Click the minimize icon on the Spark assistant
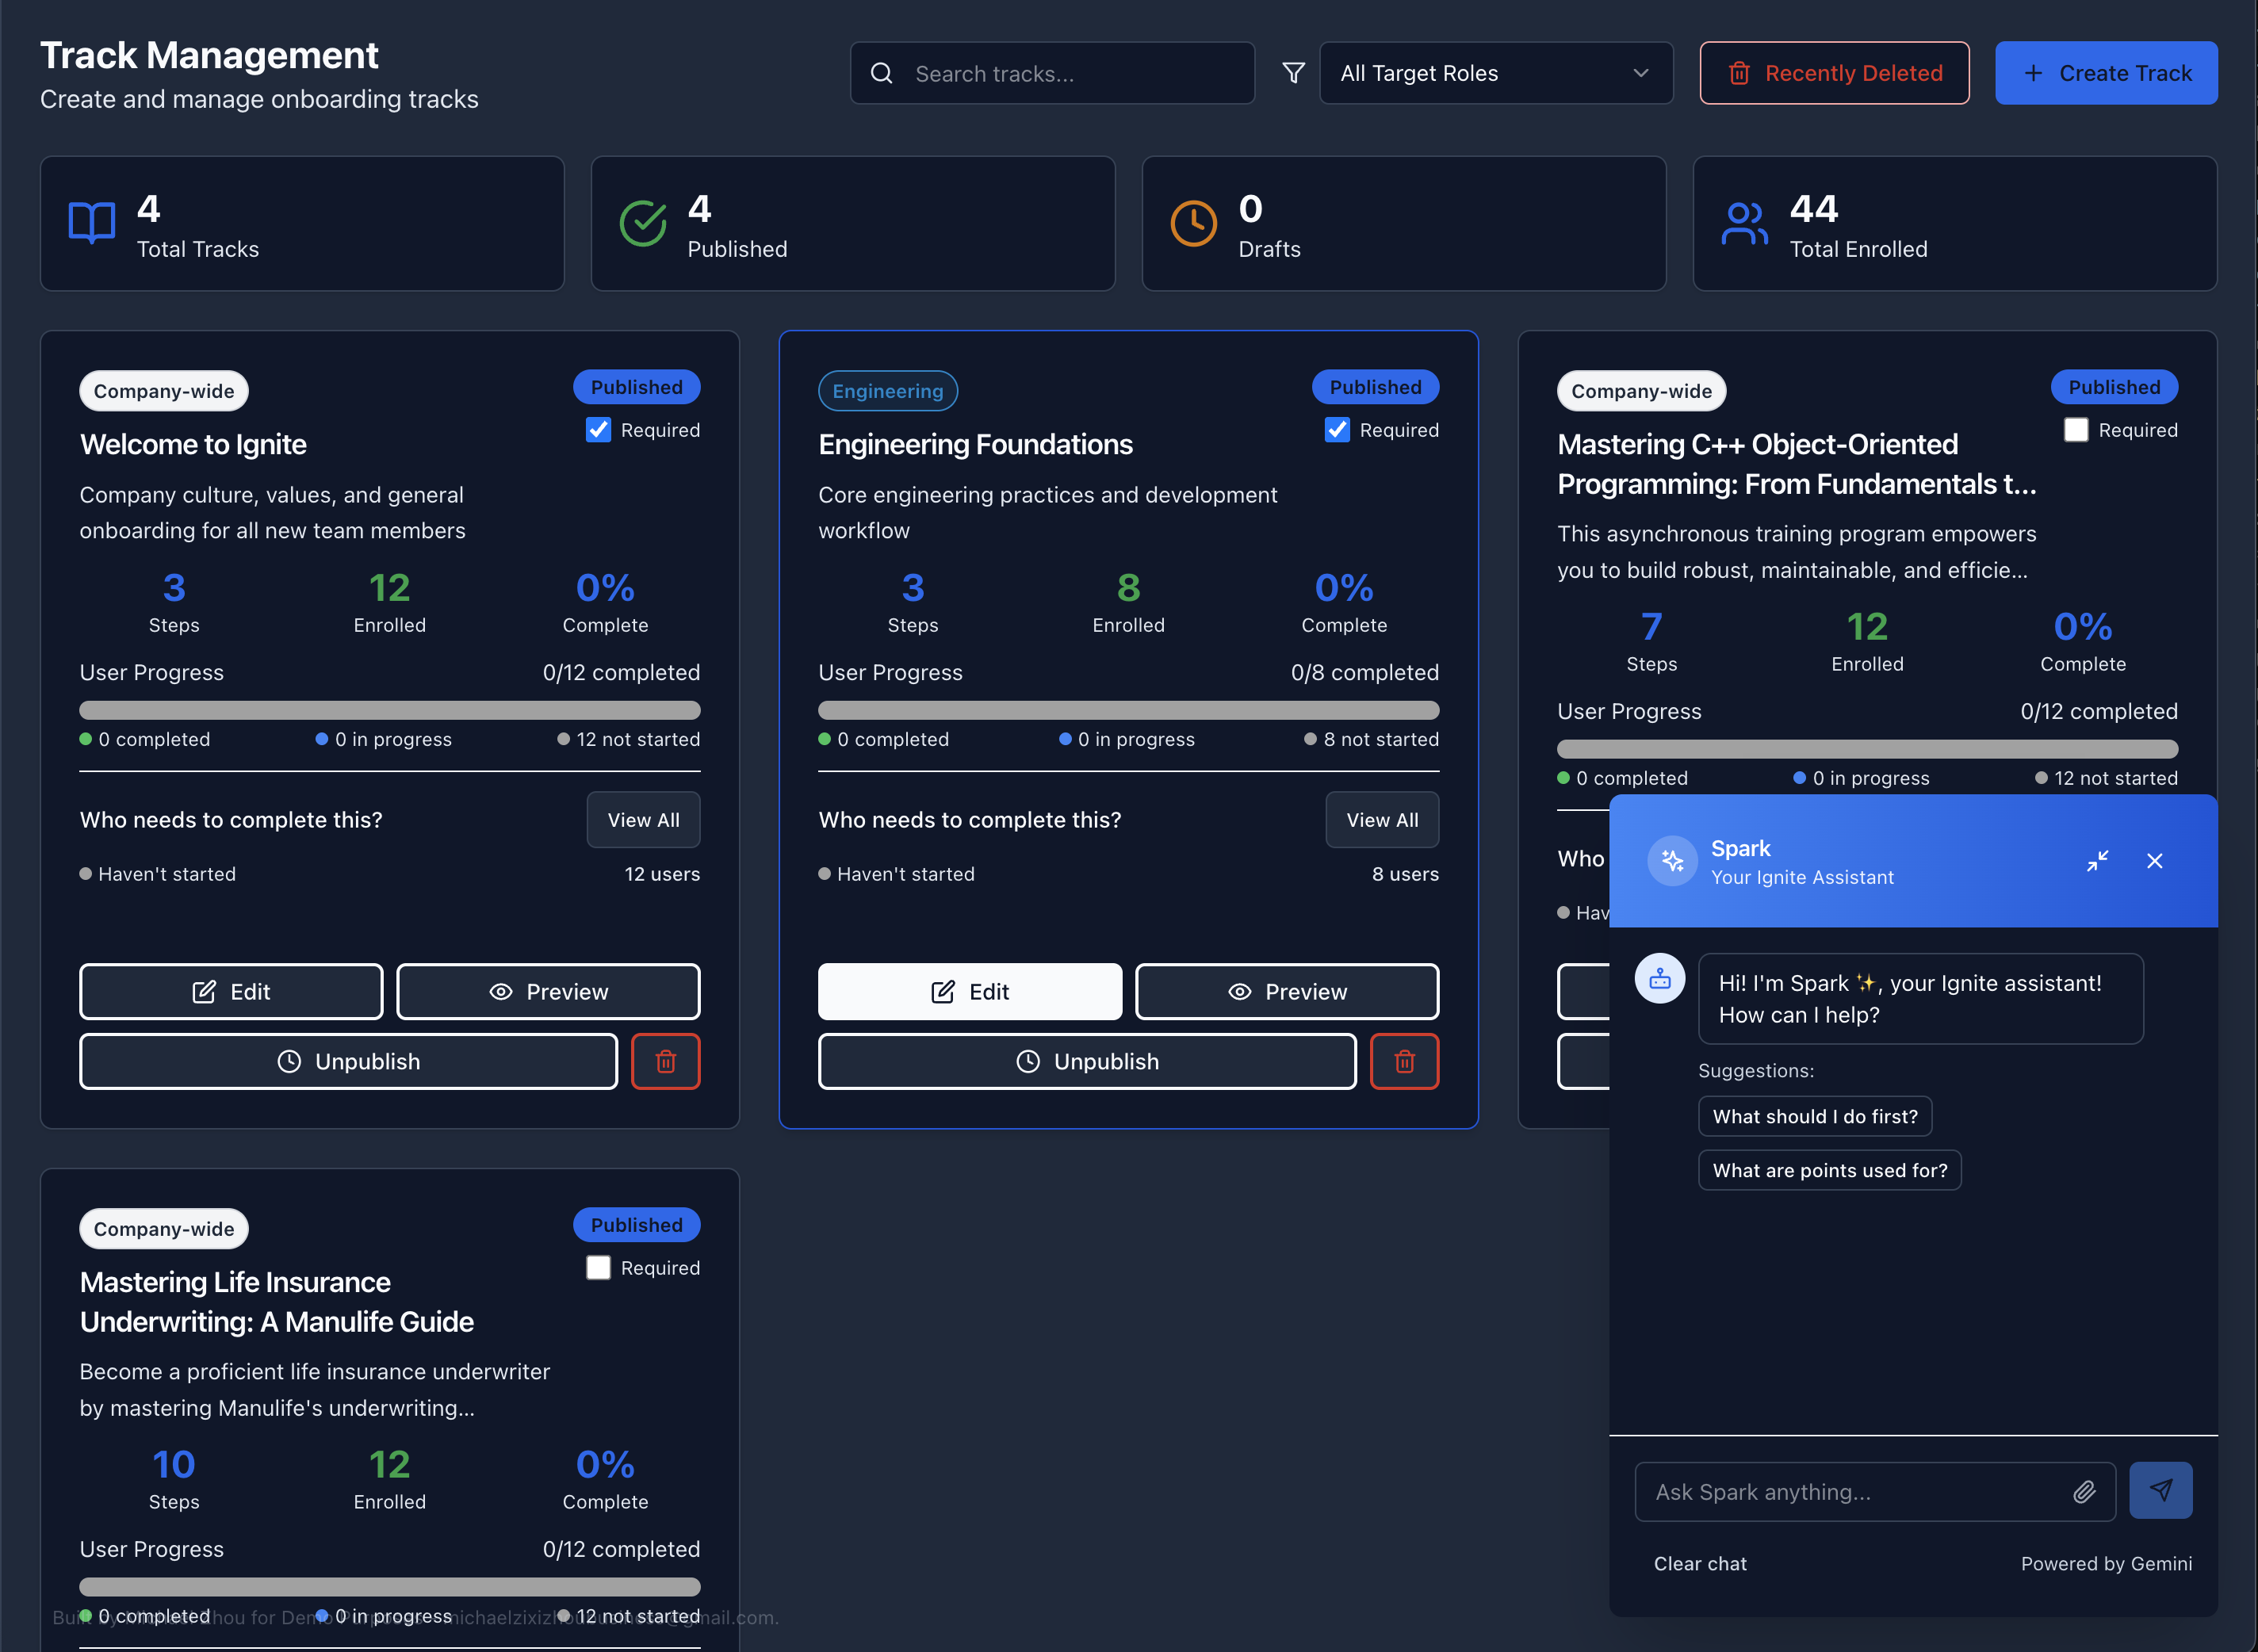This screenshot has width=2258, height=1652. click(2098, 860)
